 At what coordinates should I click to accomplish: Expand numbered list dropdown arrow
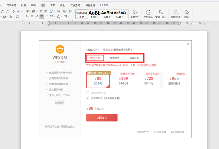(37, 12)
